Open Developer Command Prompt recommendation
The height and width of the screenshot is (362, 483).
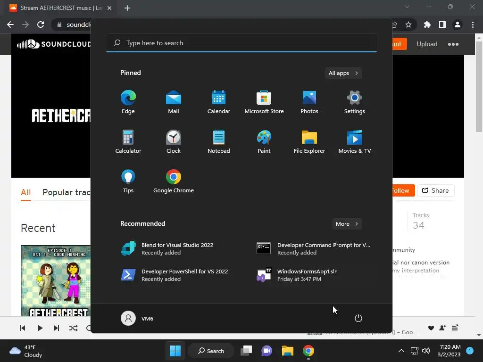tap(314, 249)
